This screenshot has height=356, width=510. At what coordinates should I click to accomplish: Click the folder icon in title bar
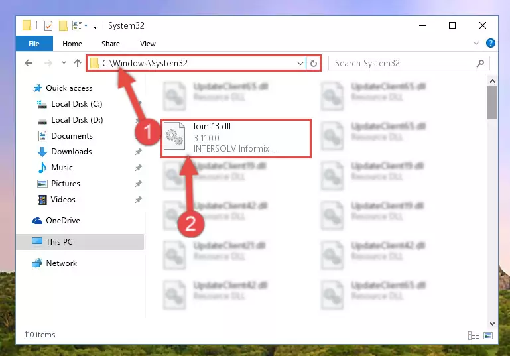[x=27, y=25]
